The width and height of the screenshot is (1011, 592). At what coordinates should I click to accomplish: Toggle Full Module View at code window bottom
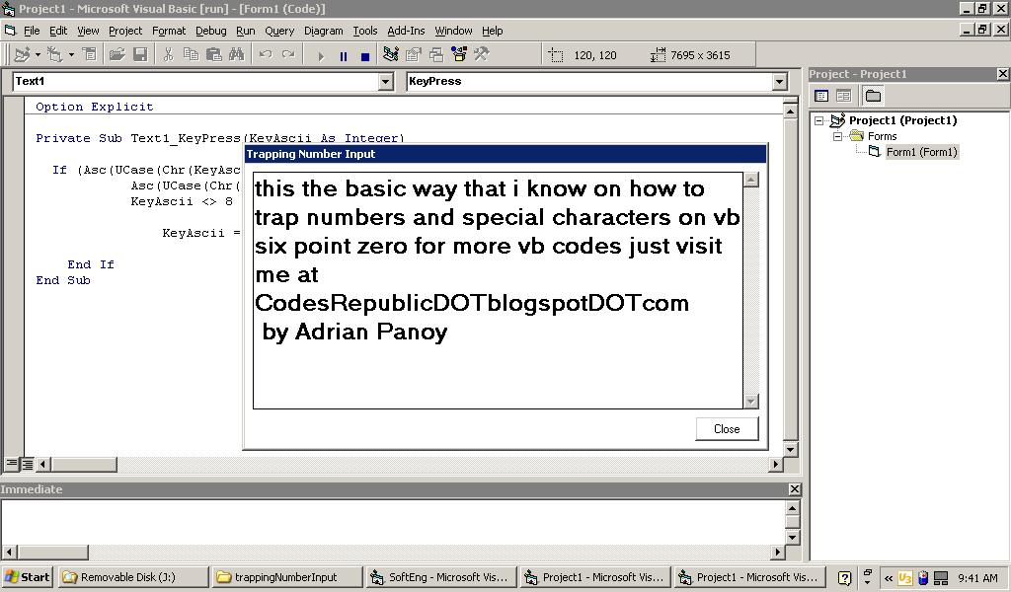(27, 464)
